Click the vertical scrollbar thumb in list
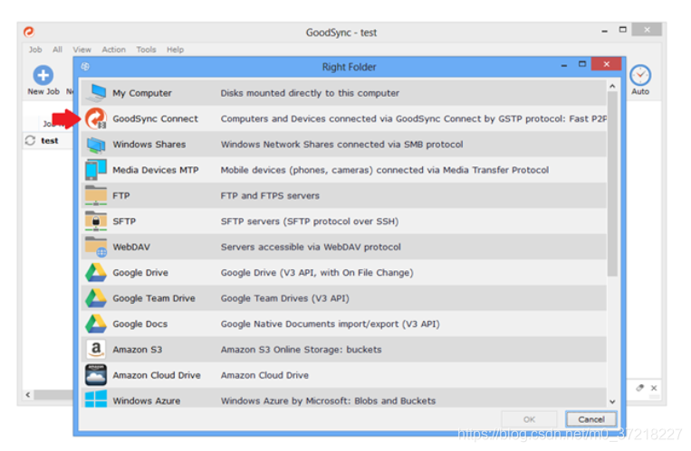 612,184
